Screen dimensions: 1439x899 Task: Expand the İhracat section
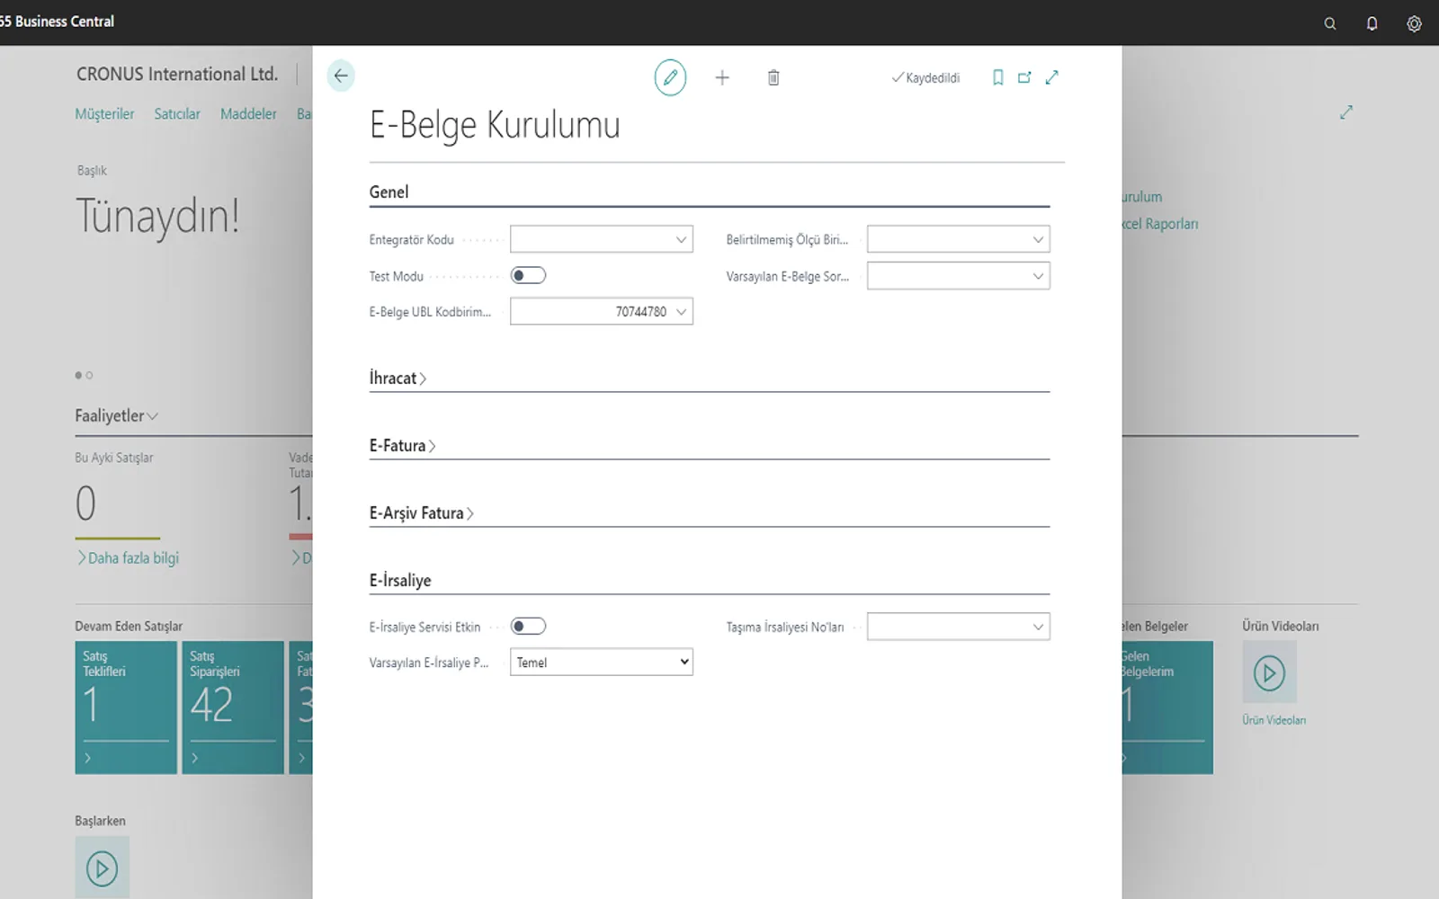point(398,378)
